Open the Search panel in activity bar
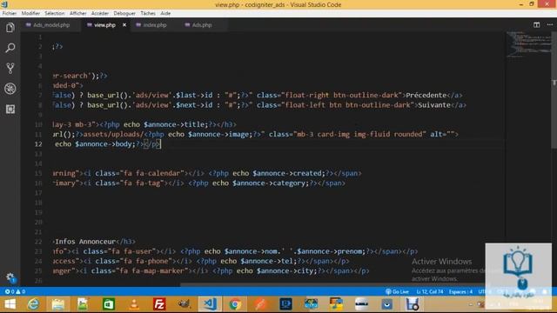This screenshot has width=557, height=313. (x=10, y=48)
